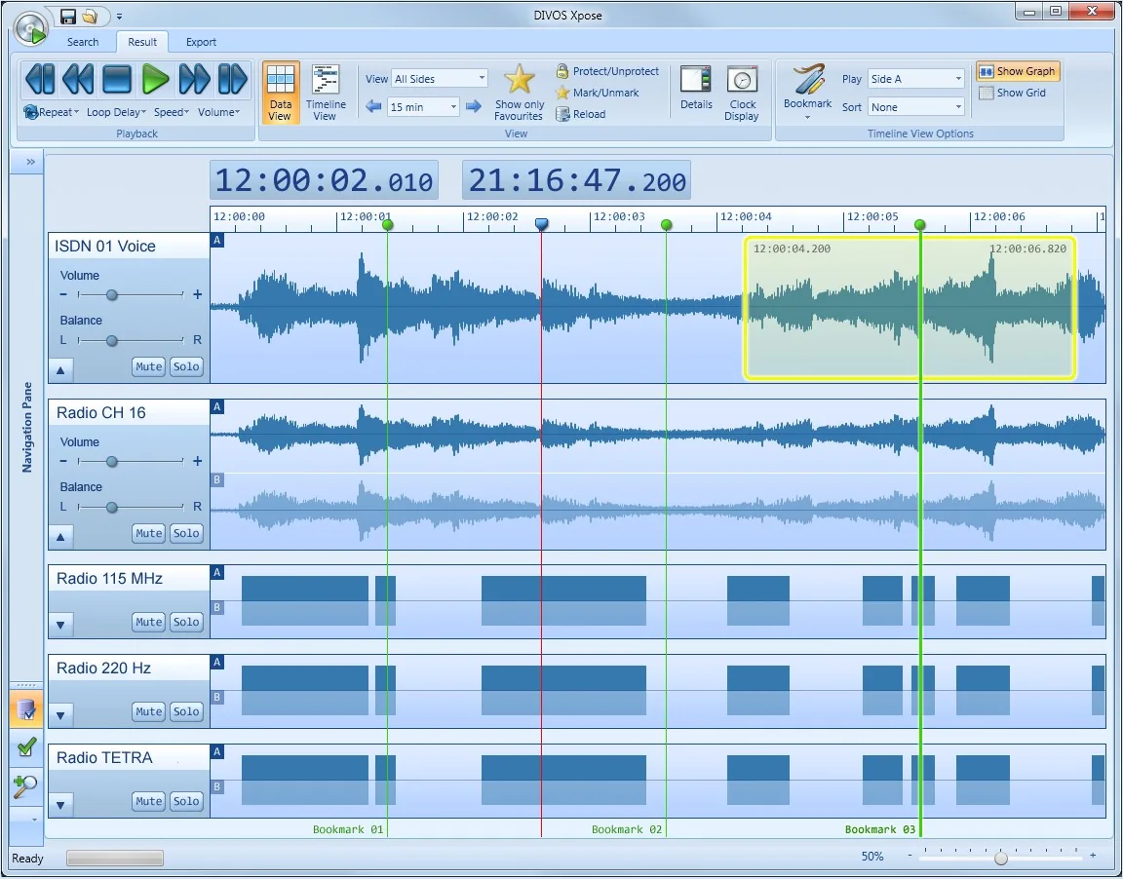This screenshot has height=879, width=1123.
Task: Toggle the Show Graph option
Action: tap(1017, 71)
